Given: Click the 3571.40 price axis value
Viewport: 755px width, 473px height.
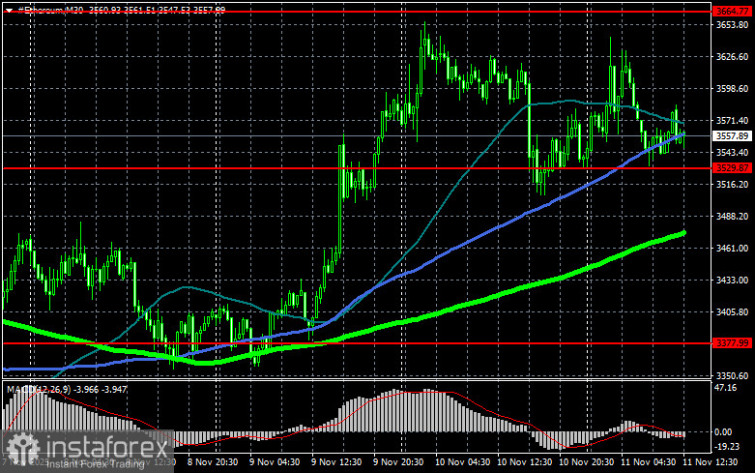Looking at the screenshot, I should click(732, 120).
